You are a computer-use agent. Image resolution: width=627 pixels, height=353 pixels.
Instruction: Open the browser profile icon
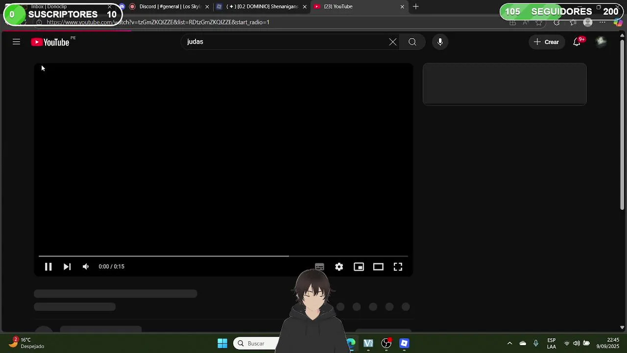[x=588, y=22]
